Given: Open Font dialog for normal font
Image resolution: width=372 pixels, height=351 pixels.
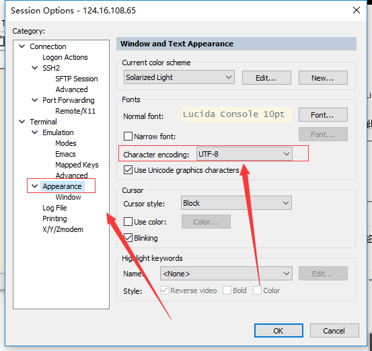Looking at the screenshot, I should coord(323,115).
